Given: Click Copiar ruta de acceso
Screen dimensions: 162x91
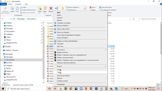Looking at the screenshot, I should coord(28,10).
